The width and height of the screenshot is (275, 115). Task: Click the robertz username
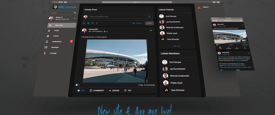click(x=205, y=7)
